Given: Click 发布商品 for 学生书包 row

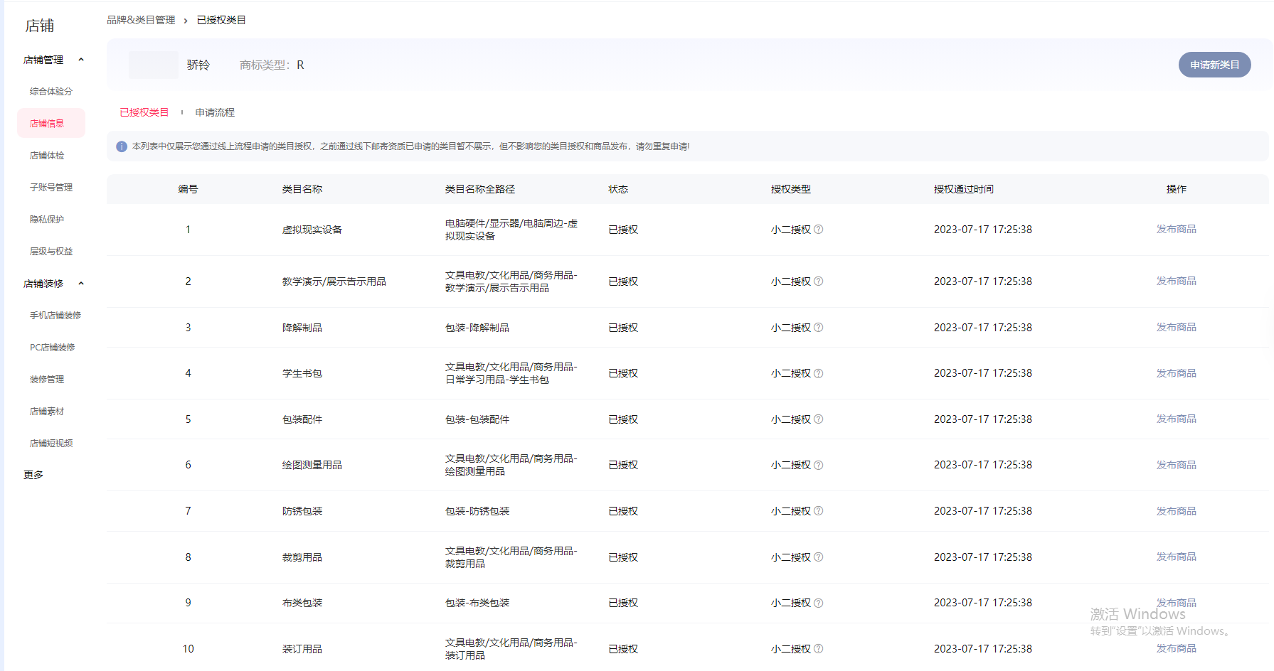Looking at the screenshot, I should [x=1176, y=373].
